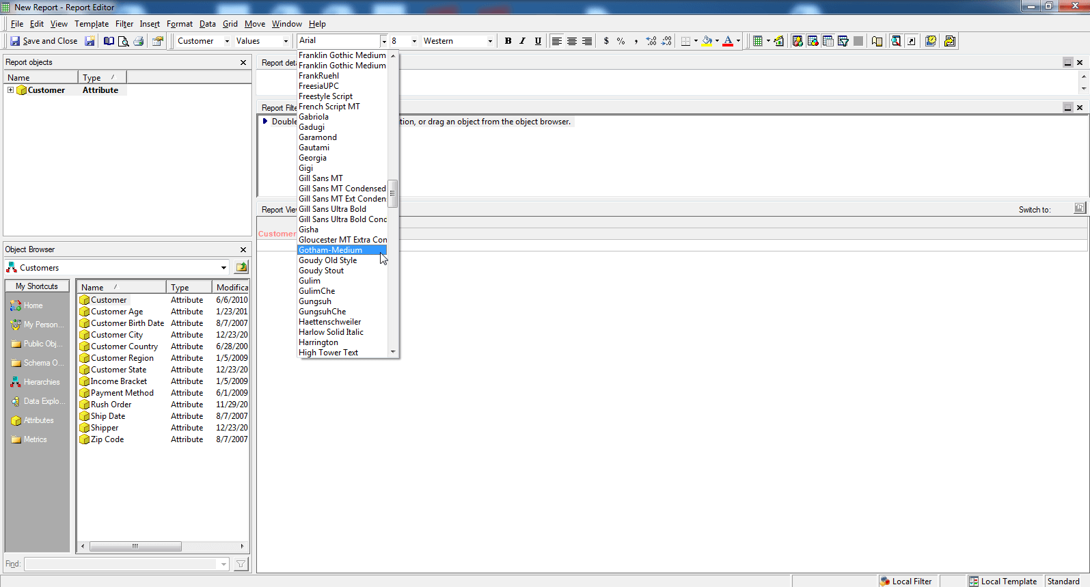Click the Save and Close button

[x=44, y=41]
